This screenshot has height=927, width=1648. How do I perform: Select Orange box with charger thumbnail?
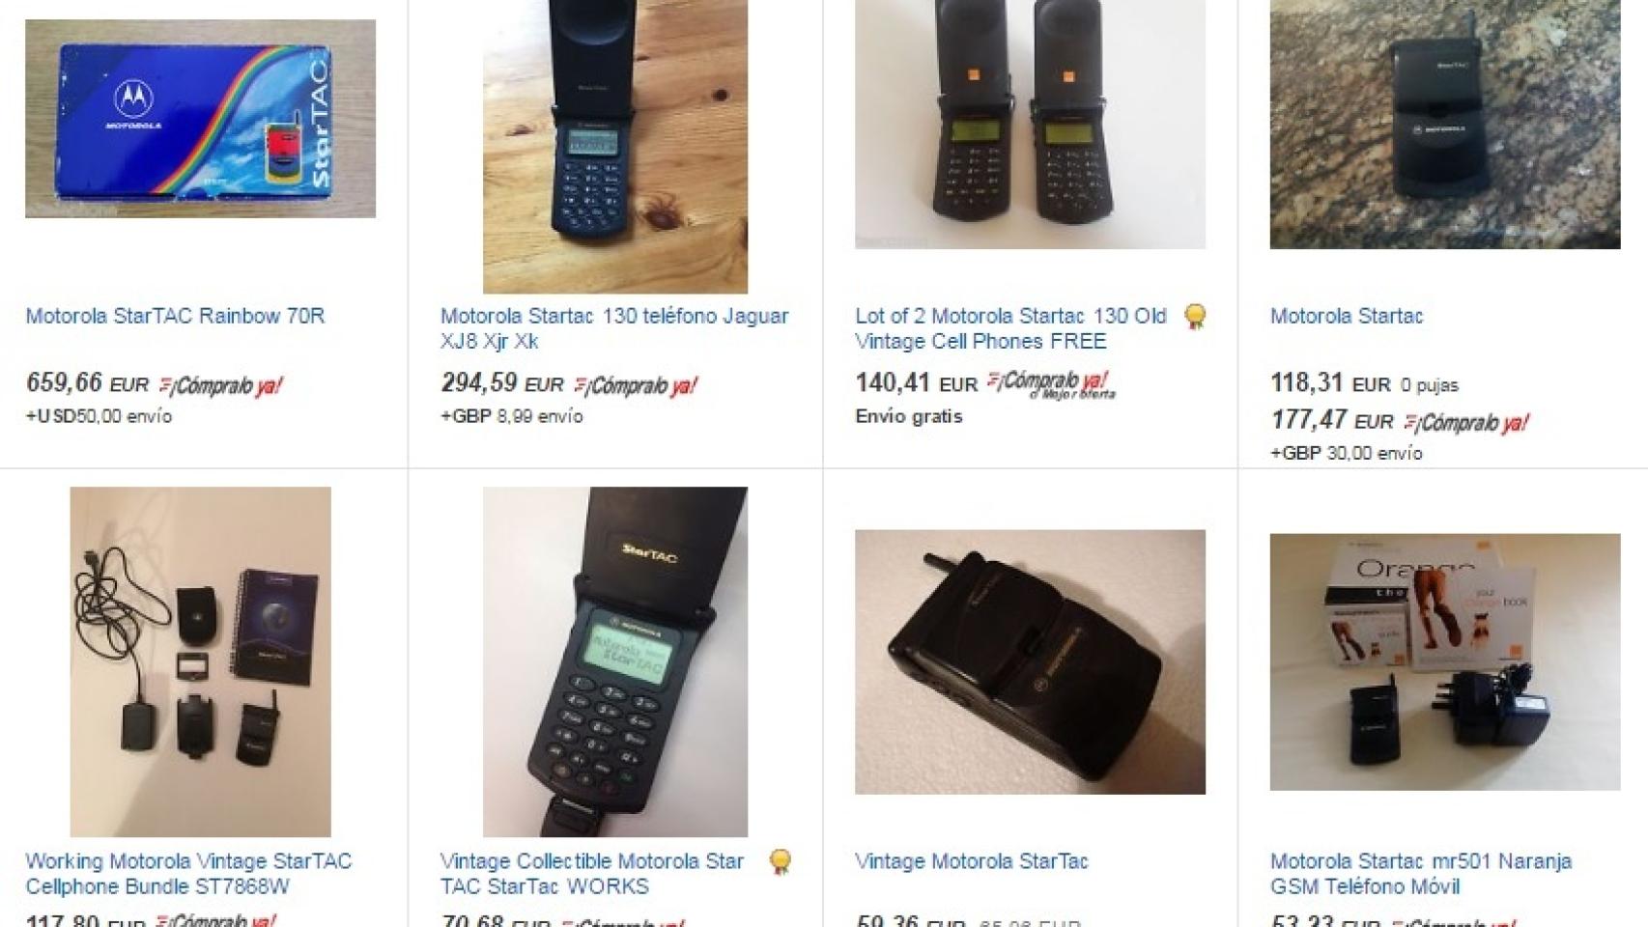[x=1445, y=662]
